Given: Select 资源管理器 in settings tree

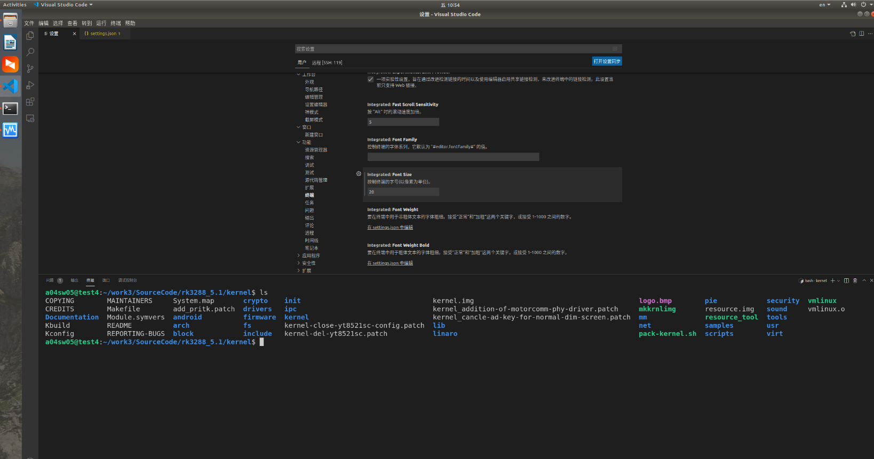Looking at the screenshot, I should pyautogui.click(x=316, y=150).
